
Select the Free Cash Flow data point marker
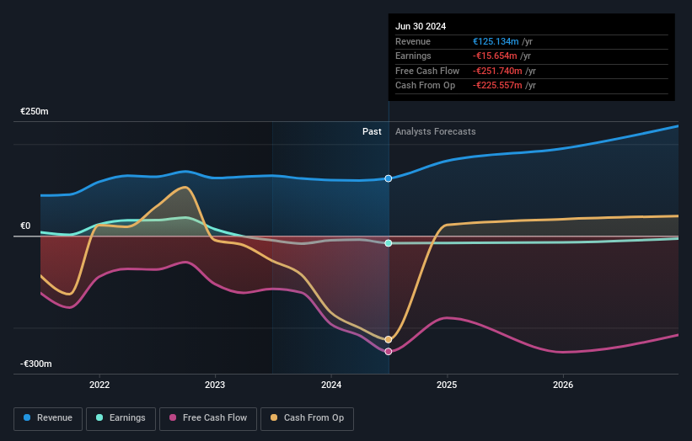click(x=389, y=352)
